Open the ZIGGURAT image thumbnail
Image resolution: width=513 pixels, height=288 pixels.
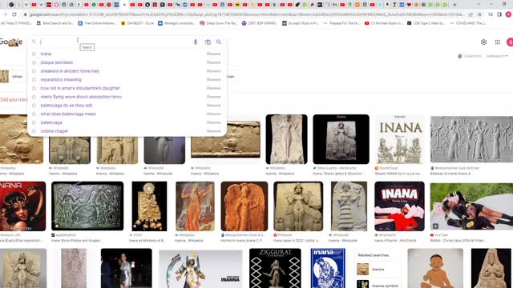[275, 268]
